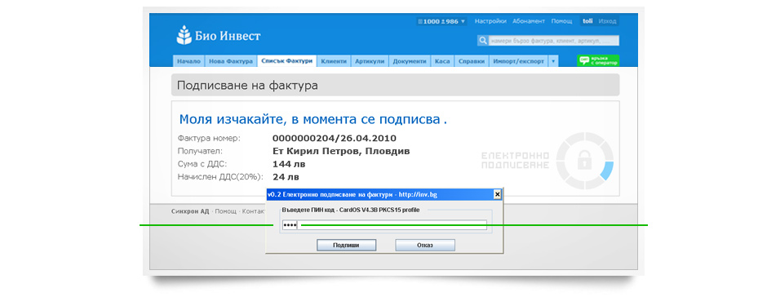Click the search magnifier icon
The width and height of the screenshot is (767, 297).
[x=483, y=41]
